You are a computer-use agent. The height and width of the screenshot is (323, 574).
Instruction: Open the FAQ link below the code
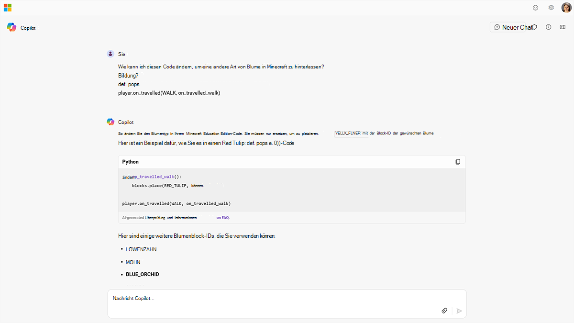click(223, 218)
